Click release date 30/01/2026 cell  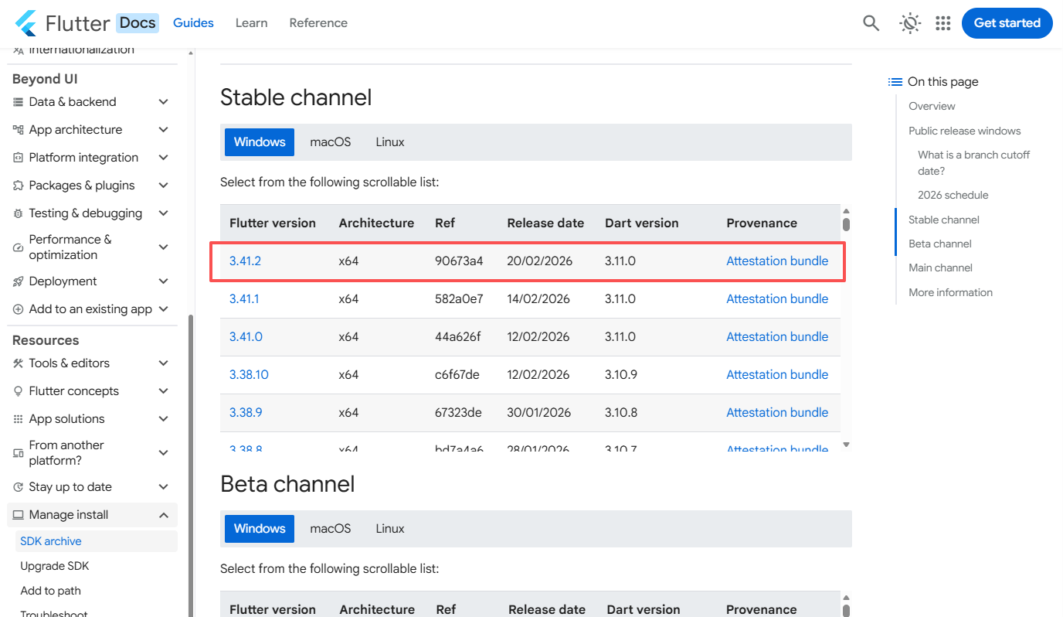[538, 413]
